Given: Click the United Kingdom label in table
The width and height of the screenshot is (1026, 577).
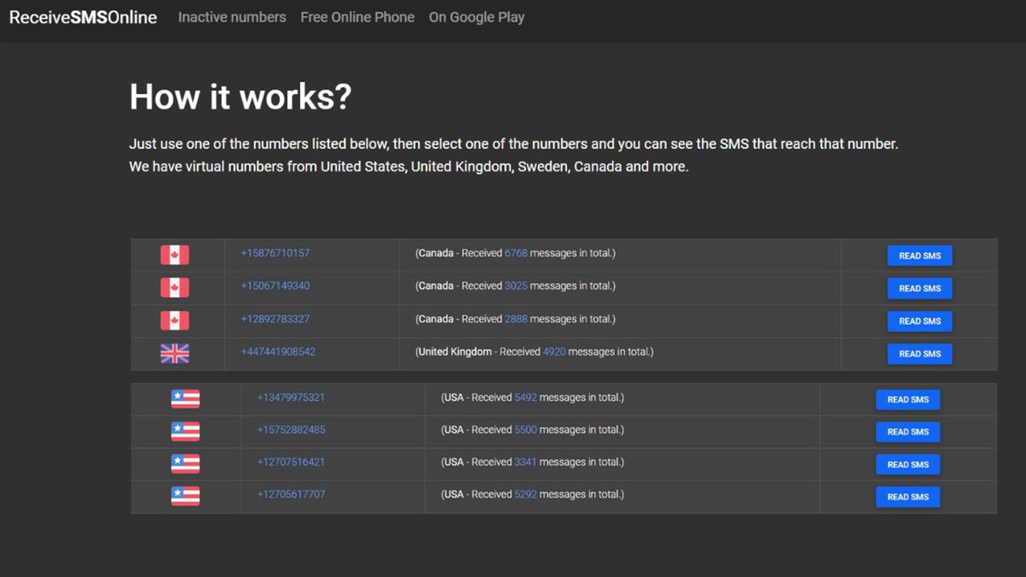Looking at the screenshot, I should [455, 351].
